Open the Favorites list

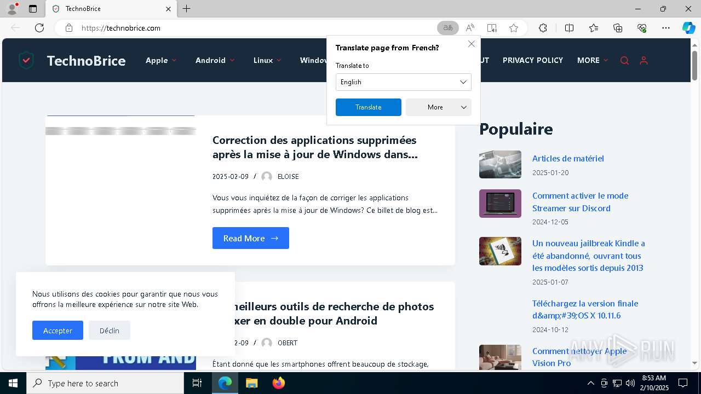coord(594,28)
